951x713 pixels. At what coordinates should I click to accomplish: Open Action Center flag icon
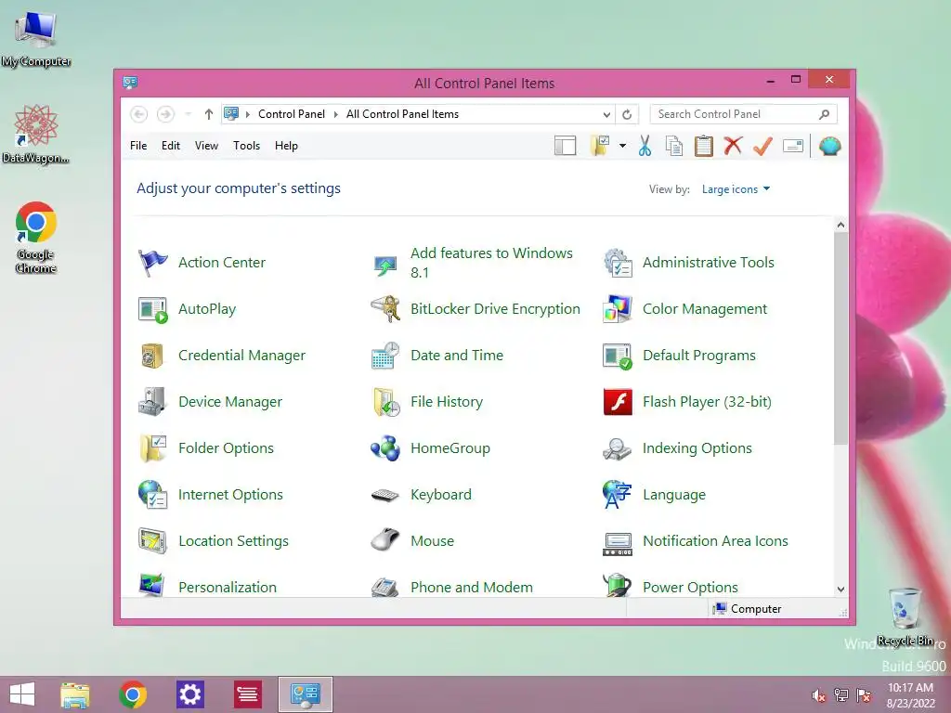click(152, 263)
